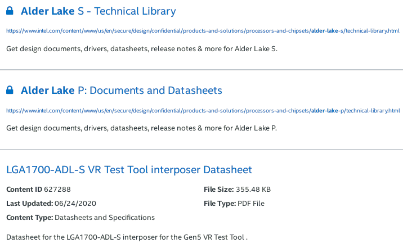This screenshot has height=252, width=403.
Task: Open Alder Lake S - Technical Library link
Action: point(98,11)
